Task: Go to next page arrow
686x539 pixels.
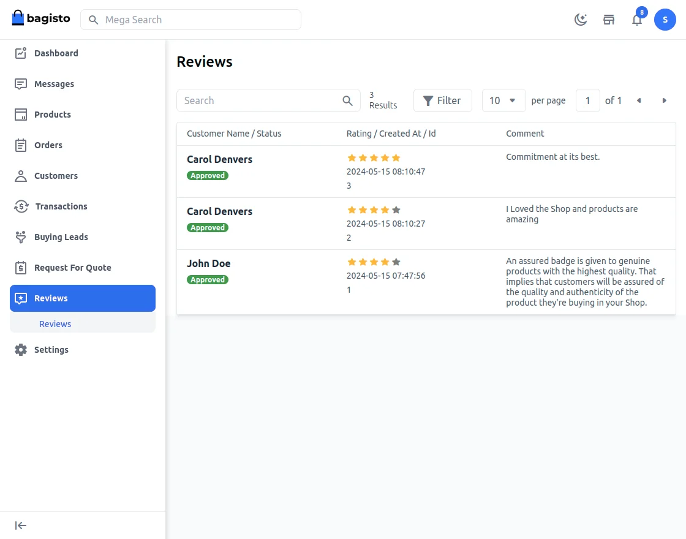Action: [x=665, y=100]
